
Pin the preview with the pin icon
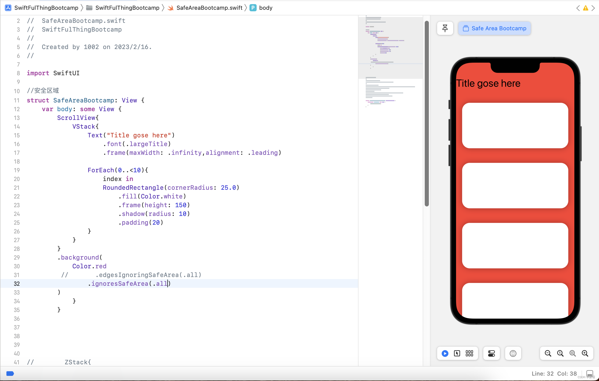[445, 28]
